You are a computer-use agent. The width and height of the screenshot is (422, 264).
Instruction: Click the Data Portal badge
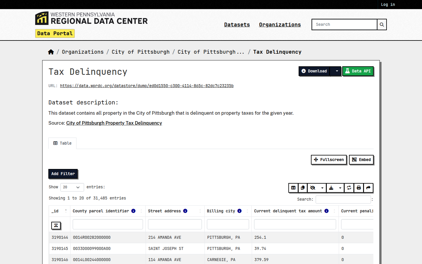tap(55, 33)
